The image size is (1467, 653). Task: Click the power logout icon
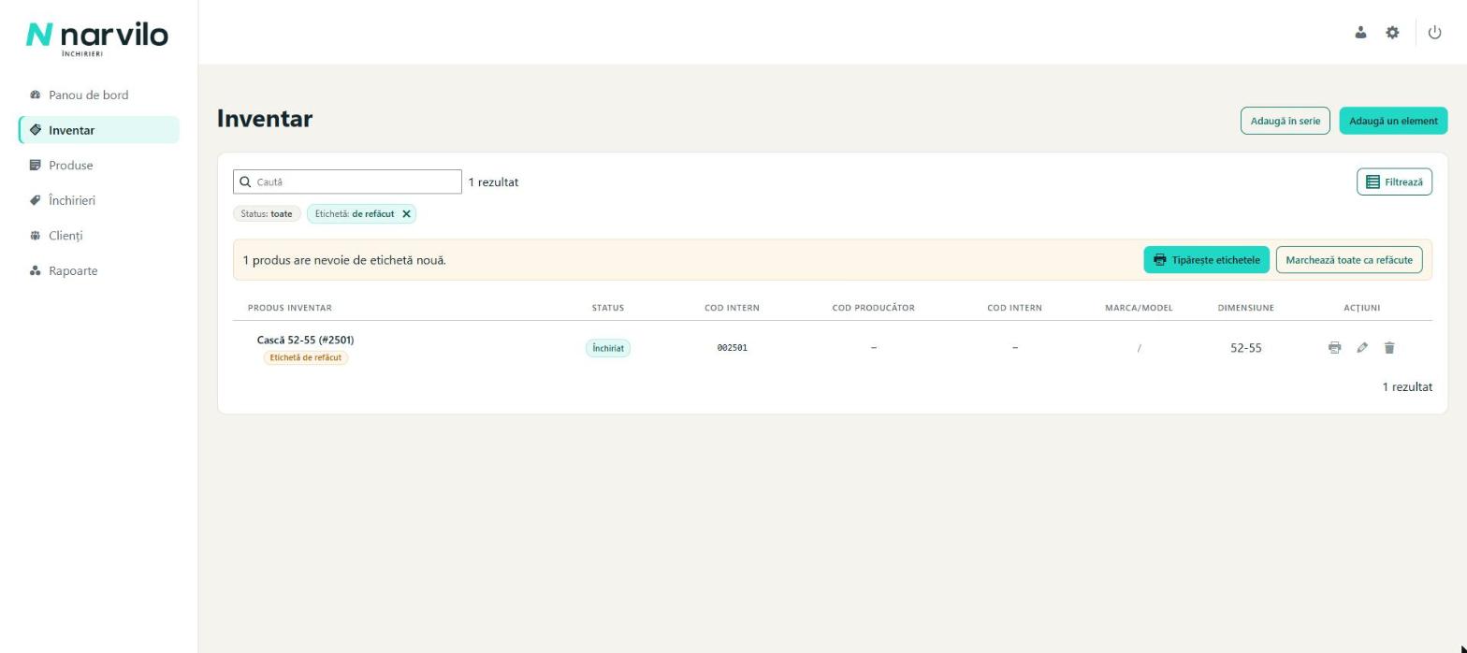click(1434, 33)
